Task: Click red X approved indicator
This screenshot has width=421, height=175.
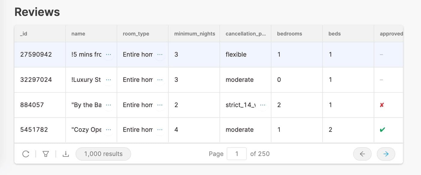Action: [x=382, y=105]
